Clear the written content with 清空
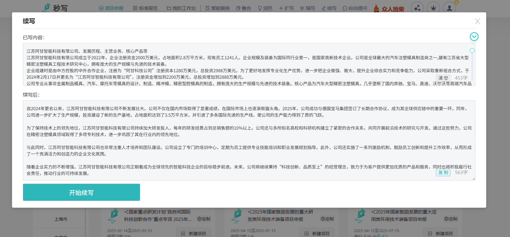Image resolution: width=510 pixels, height=237 pixels. tap(443, 78)
